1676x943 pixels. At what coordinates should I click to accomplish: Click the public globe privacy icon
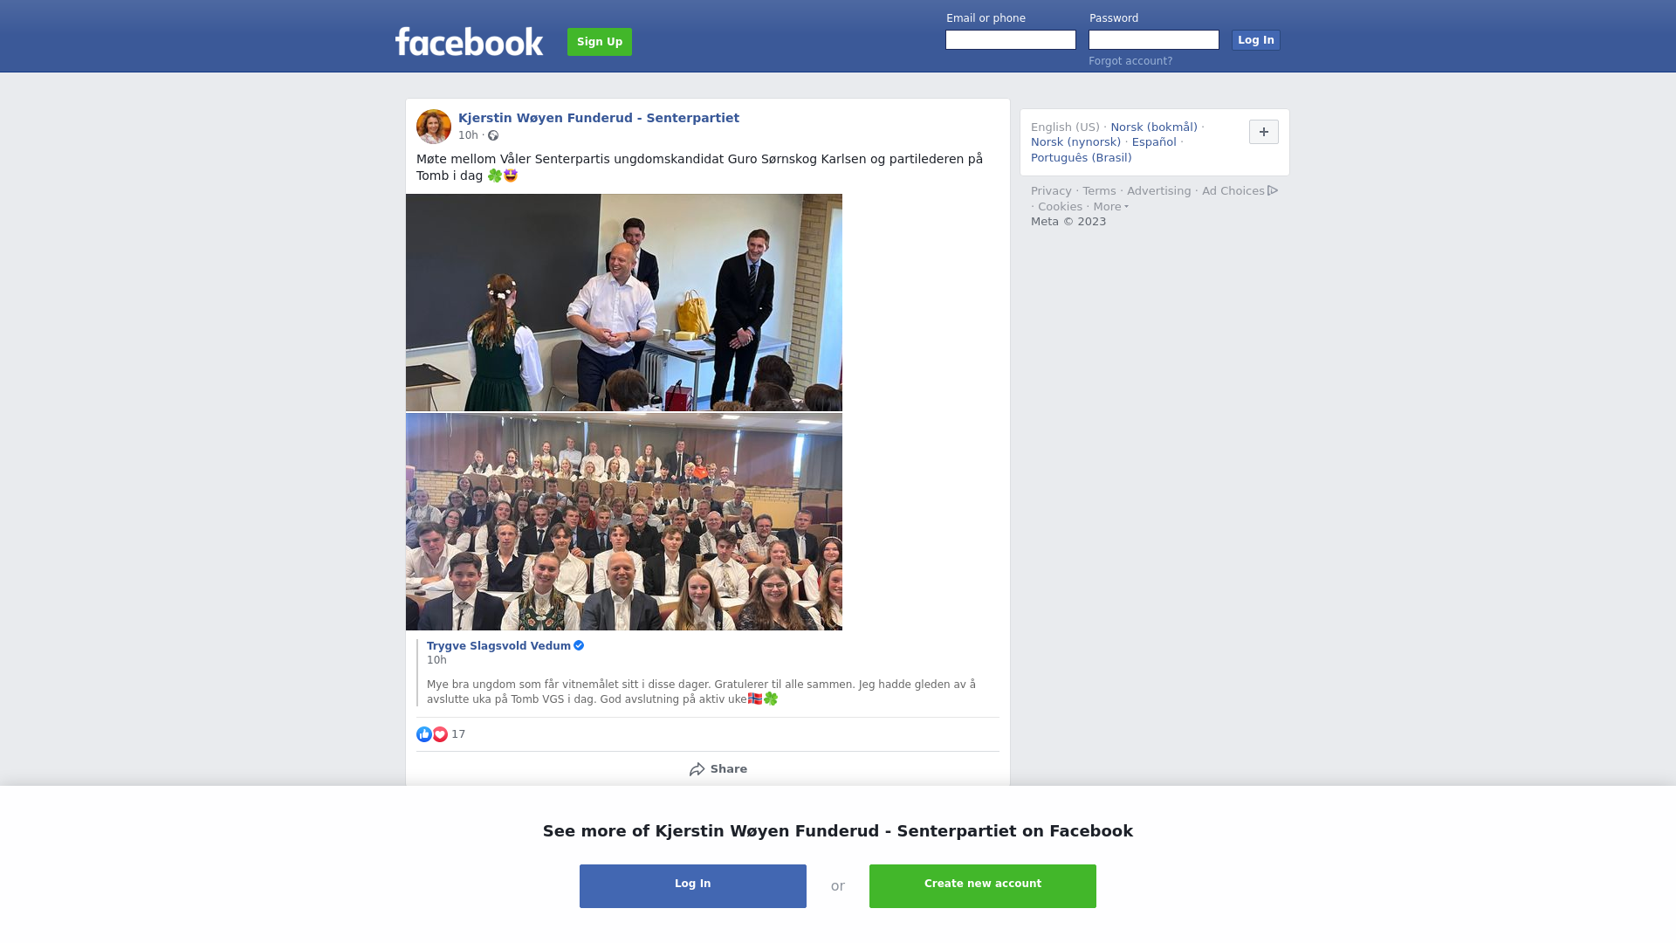493,135
